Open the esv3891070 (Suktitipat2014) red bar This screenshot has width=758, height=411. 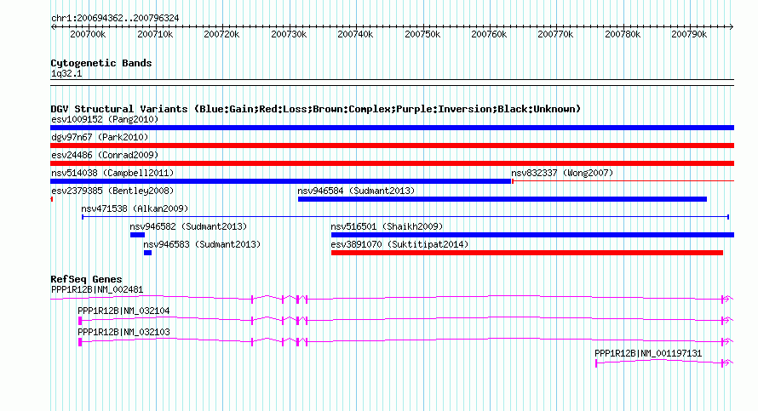[x=527, y=253]
